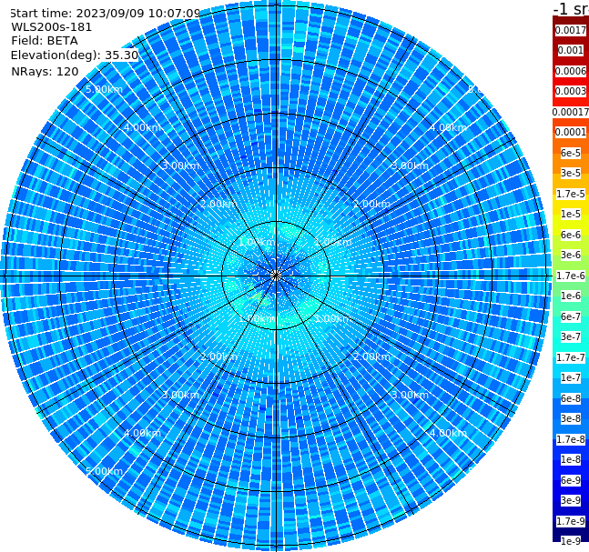This screenshot has height=552, width=589.
Task: Click the 6e-6 colorbar label
Action: [571, 235]
